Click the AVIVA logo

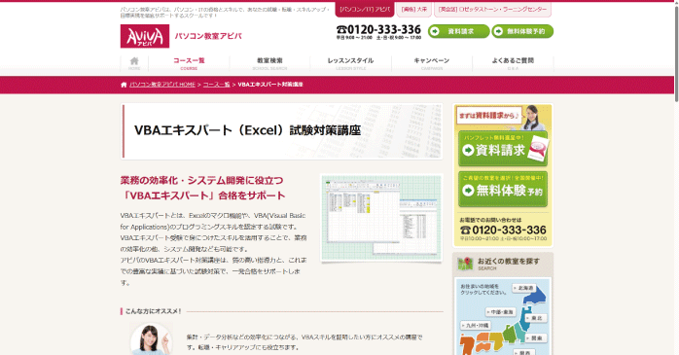(145, 36)
